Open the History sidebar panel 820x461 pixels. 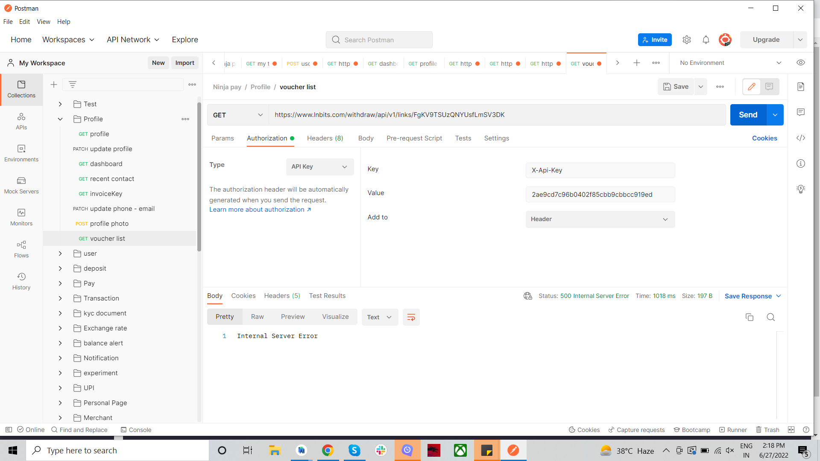(x=21, y=281)
